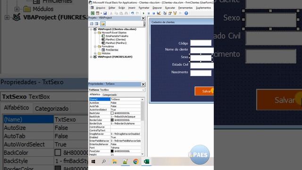Open the Windows Start menu
The image size is (302, 170).
[x=93, y=161]
